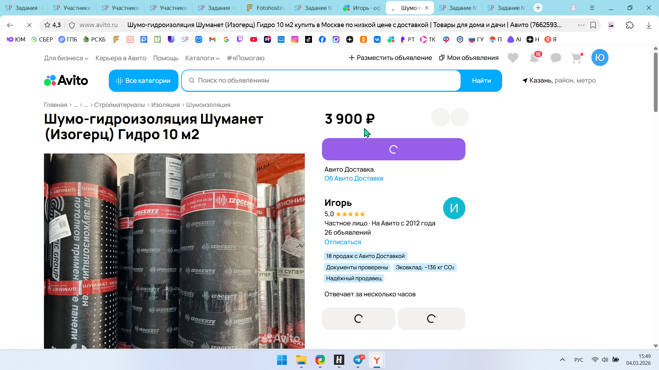Image resolution: width=659 pixels, height=370 pixels.
Task: Open favorites heart icon in Avito header
Action: tap(513, 58)
